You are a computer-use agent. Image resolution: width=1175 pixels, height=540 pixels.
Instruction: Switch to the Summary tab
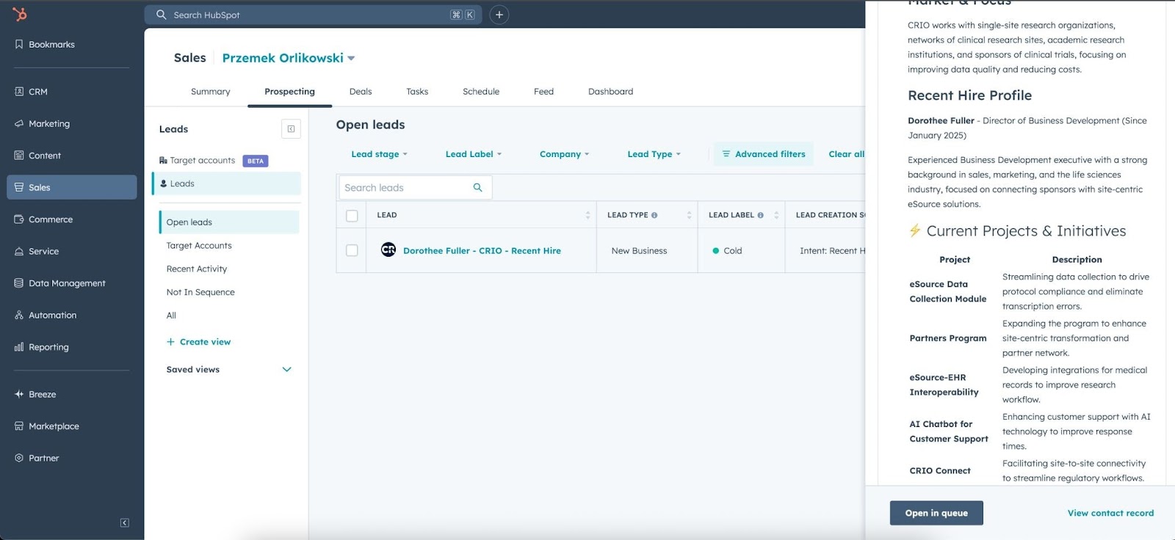click(x=210, y=92)
